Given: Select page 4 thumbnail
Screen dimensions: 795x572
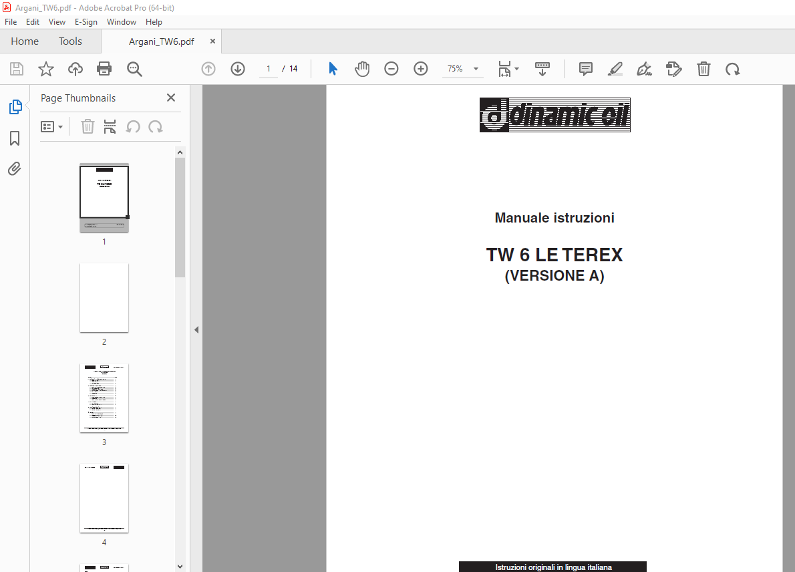Looking at the screenshot, I should (x=104, y=498).
